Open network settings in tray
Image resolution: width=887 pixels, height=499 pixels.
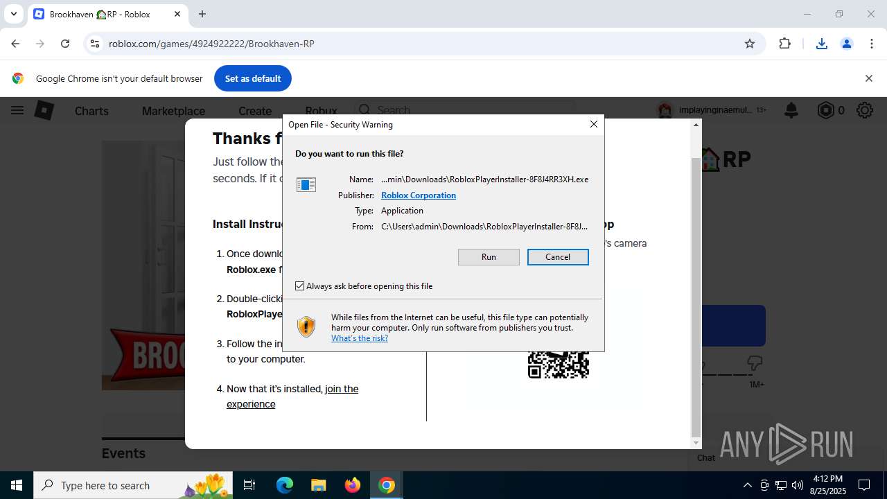click(781, 485)
